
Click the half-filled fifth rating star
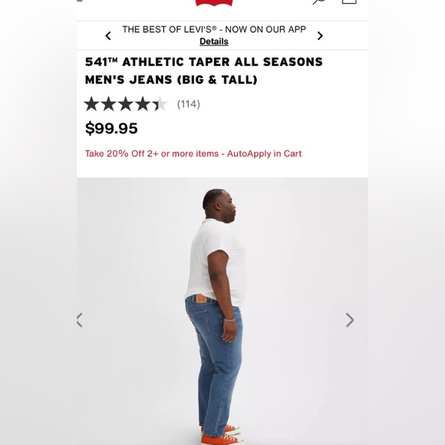[160, 104]
